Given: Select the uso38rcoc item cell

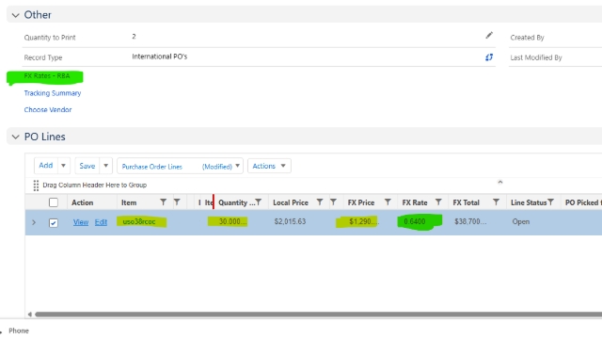Looking at the screenshot, I should tap(139, 221).
